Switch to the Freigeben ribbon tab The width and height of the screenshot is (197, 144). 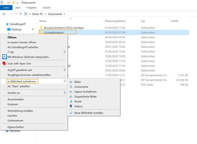point(31,8)
